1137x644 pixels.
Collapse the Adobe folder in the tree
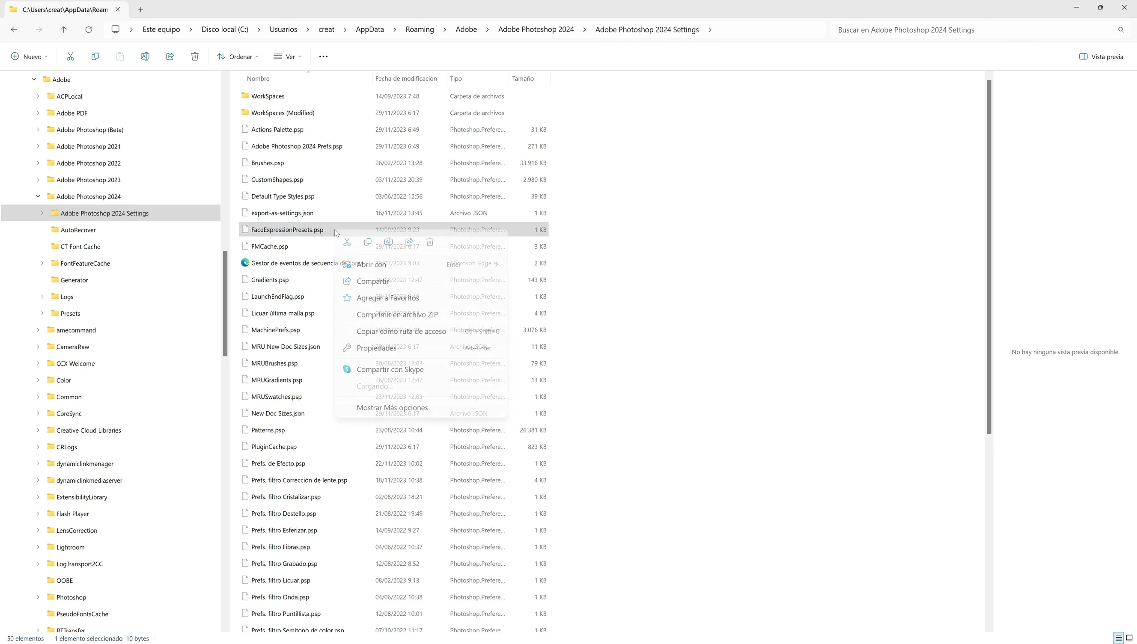coord(34,80)
